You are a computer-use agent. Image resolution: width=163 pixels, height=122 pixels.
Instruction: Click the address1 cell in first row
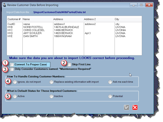tap(59, 24)
